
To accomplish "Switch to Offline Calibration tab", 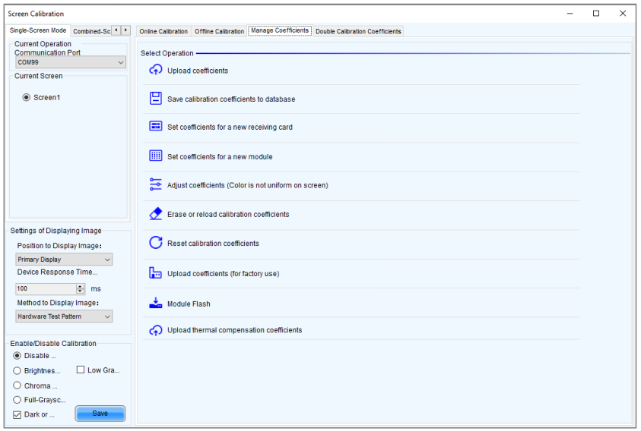I will click(x=219, y=31).
